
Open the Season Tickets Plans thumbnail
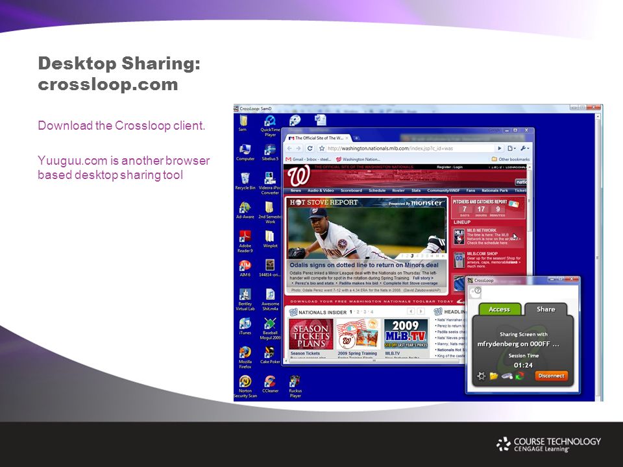point(311,334)
